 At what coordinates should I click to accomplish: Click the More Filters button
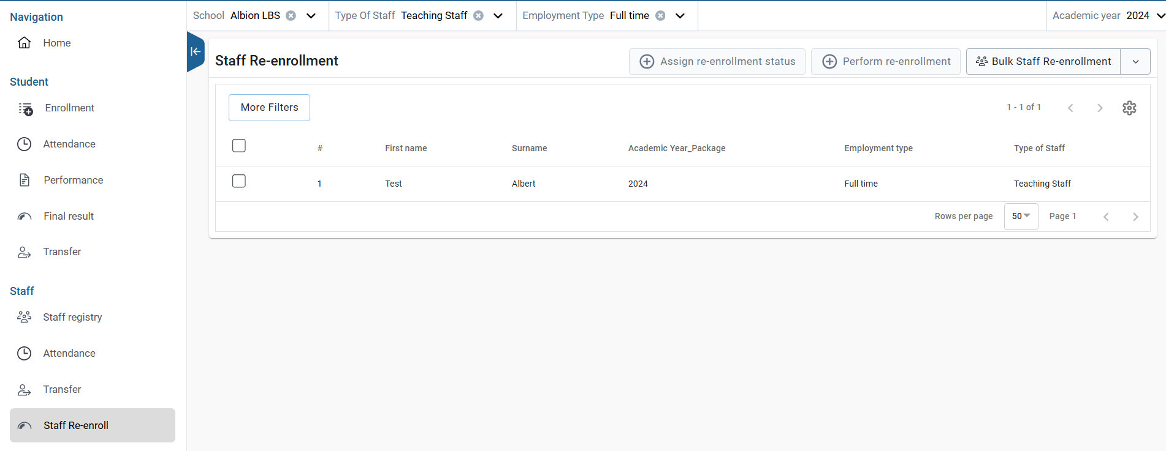pyautogui.click(x=269, y=108)
